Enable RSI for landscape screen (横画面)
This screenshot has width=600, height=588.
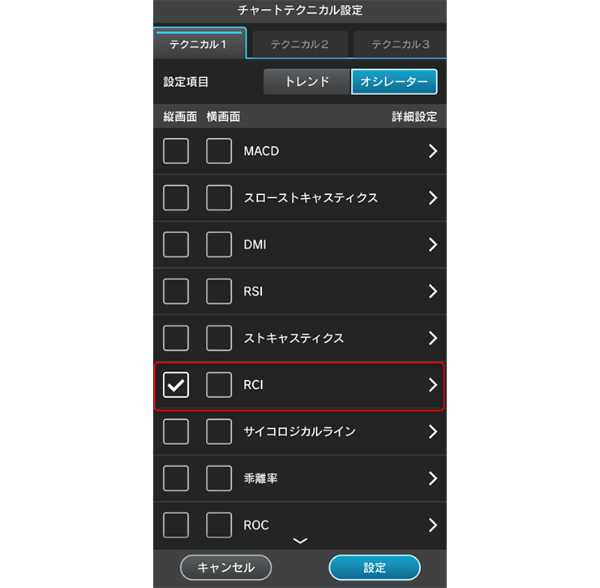pos(219,292)
